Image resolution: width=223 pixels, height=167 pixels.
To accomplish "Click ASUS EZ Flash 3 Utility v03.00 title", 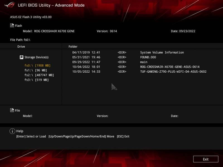I will pos(31,17).
